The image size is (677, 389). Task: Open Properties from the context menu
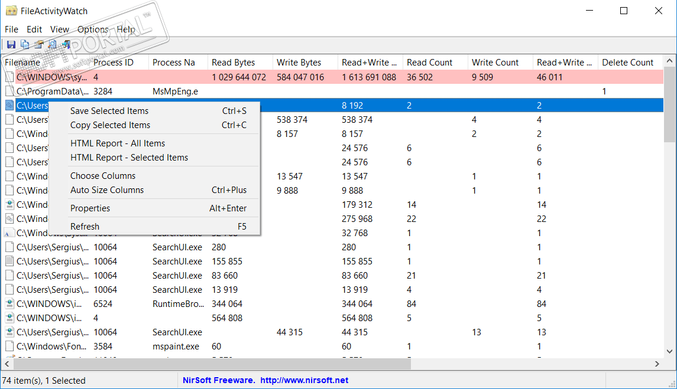tap(154, 208)
